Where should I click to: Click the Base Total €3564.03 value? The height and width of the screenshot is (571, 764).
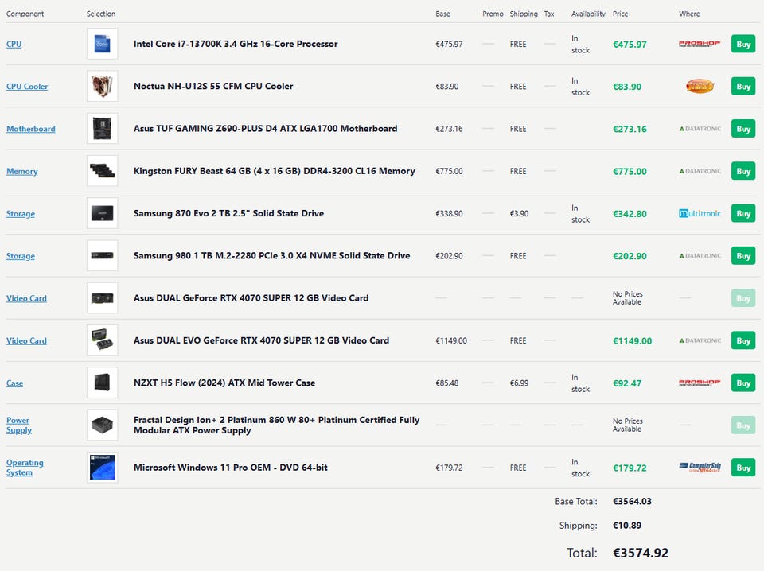point(632,501)
